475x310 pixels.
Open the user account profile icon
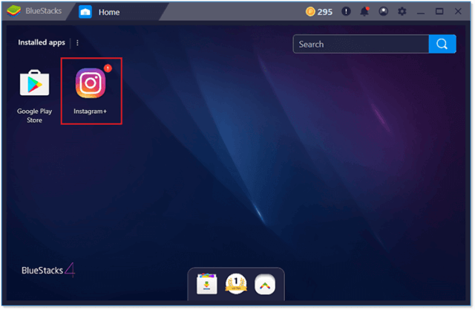pyautogui.click(x=383, y=12)
